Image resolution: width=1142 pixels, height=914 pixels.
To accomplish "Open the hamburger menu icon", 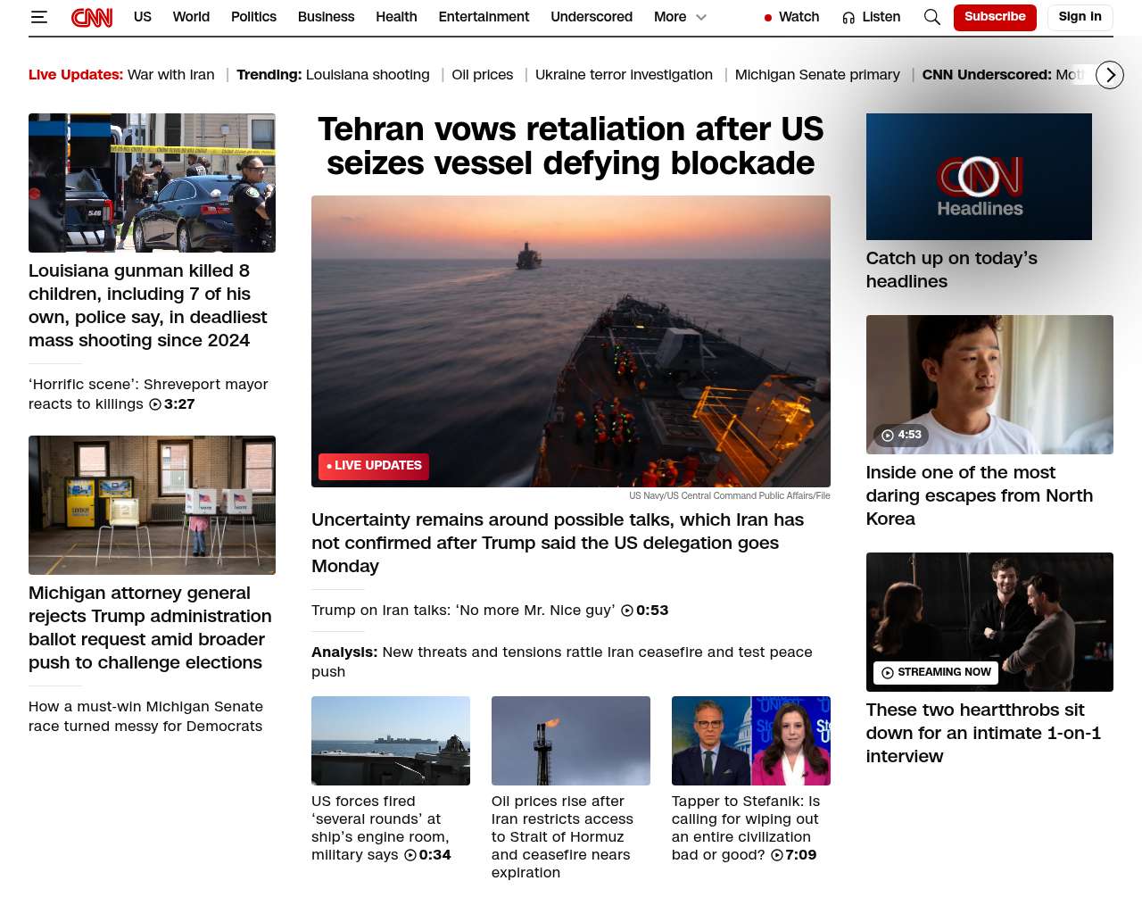I will coord(39,17).
